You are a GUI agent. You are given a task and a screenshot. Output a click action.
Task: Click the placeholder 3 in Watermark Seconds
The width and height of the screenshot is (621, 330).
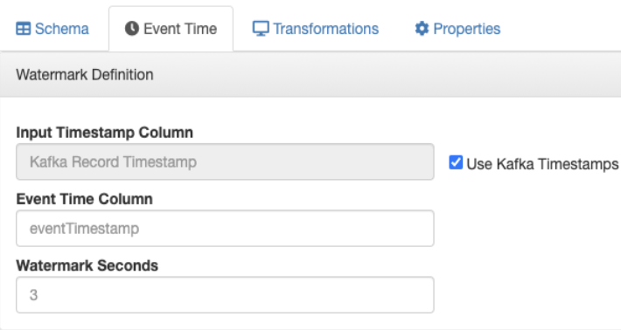[33, 295]
